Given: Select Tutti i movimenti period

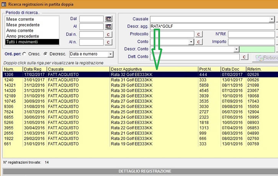Looking at the screenshot, I should click(32, 42).
